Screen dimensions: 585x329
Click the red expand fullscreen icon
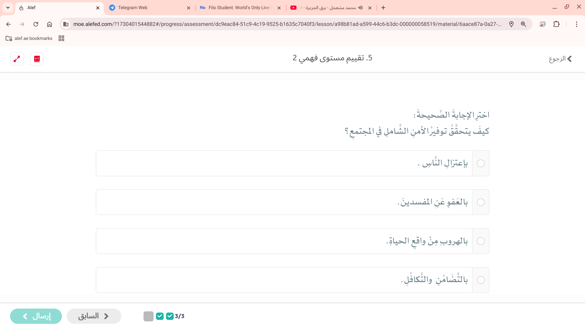[17, 59]
